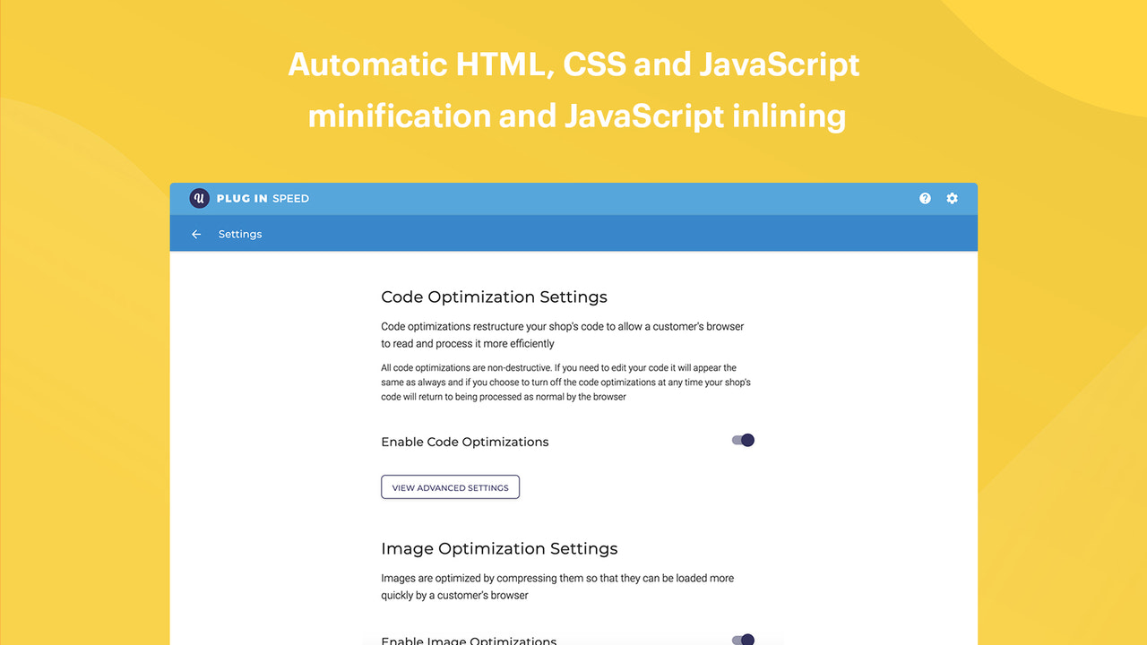
Task: Select the circular 'u' badge in the header
Action: coord(199,198)
